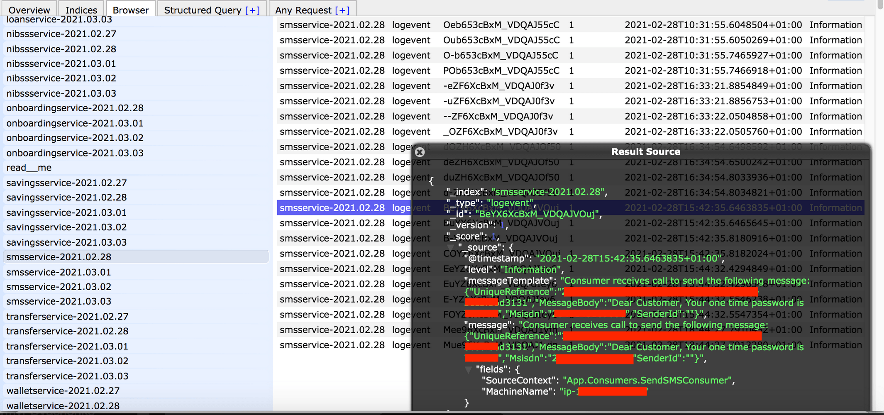
Task: Open the Indices tab
Action: (81, 10)
